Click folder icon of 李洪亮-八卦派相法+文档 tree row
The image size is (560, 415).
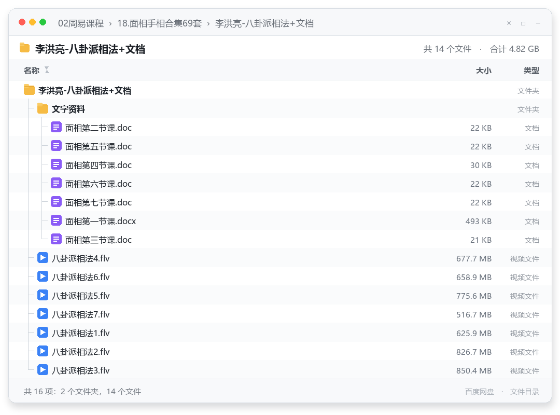coord(29,90)
